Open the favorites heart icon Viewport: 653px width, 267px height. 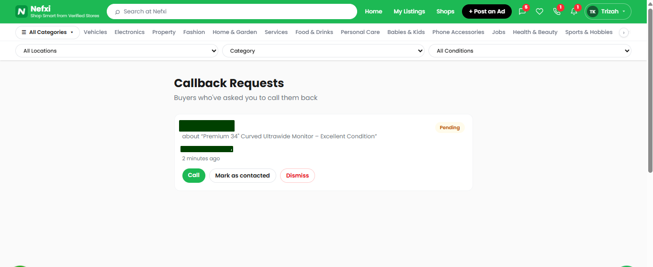tap(540, 11)
